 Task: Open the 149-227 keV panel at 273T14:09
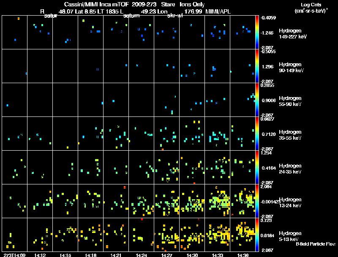click(14, 32)
